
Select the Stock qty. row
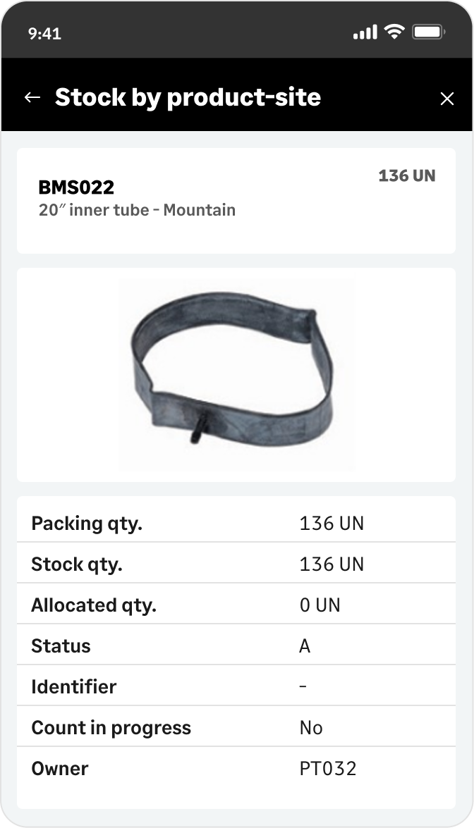click(236, 564)
